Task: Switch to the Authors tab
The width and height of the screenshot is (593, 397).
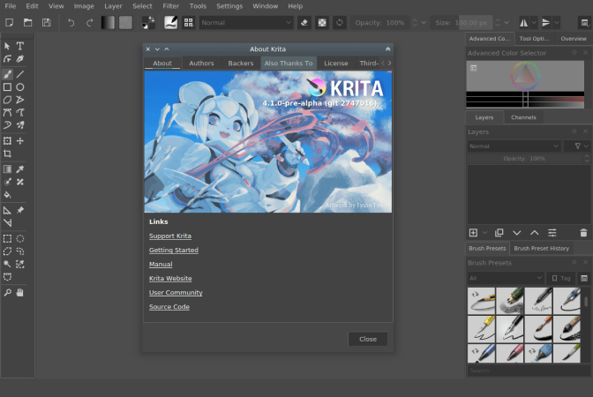Action: coord(201,64)
